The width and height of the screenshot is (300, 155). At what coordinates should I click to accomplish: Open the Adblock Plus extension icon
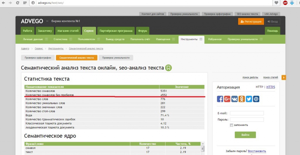pos(285,3)
